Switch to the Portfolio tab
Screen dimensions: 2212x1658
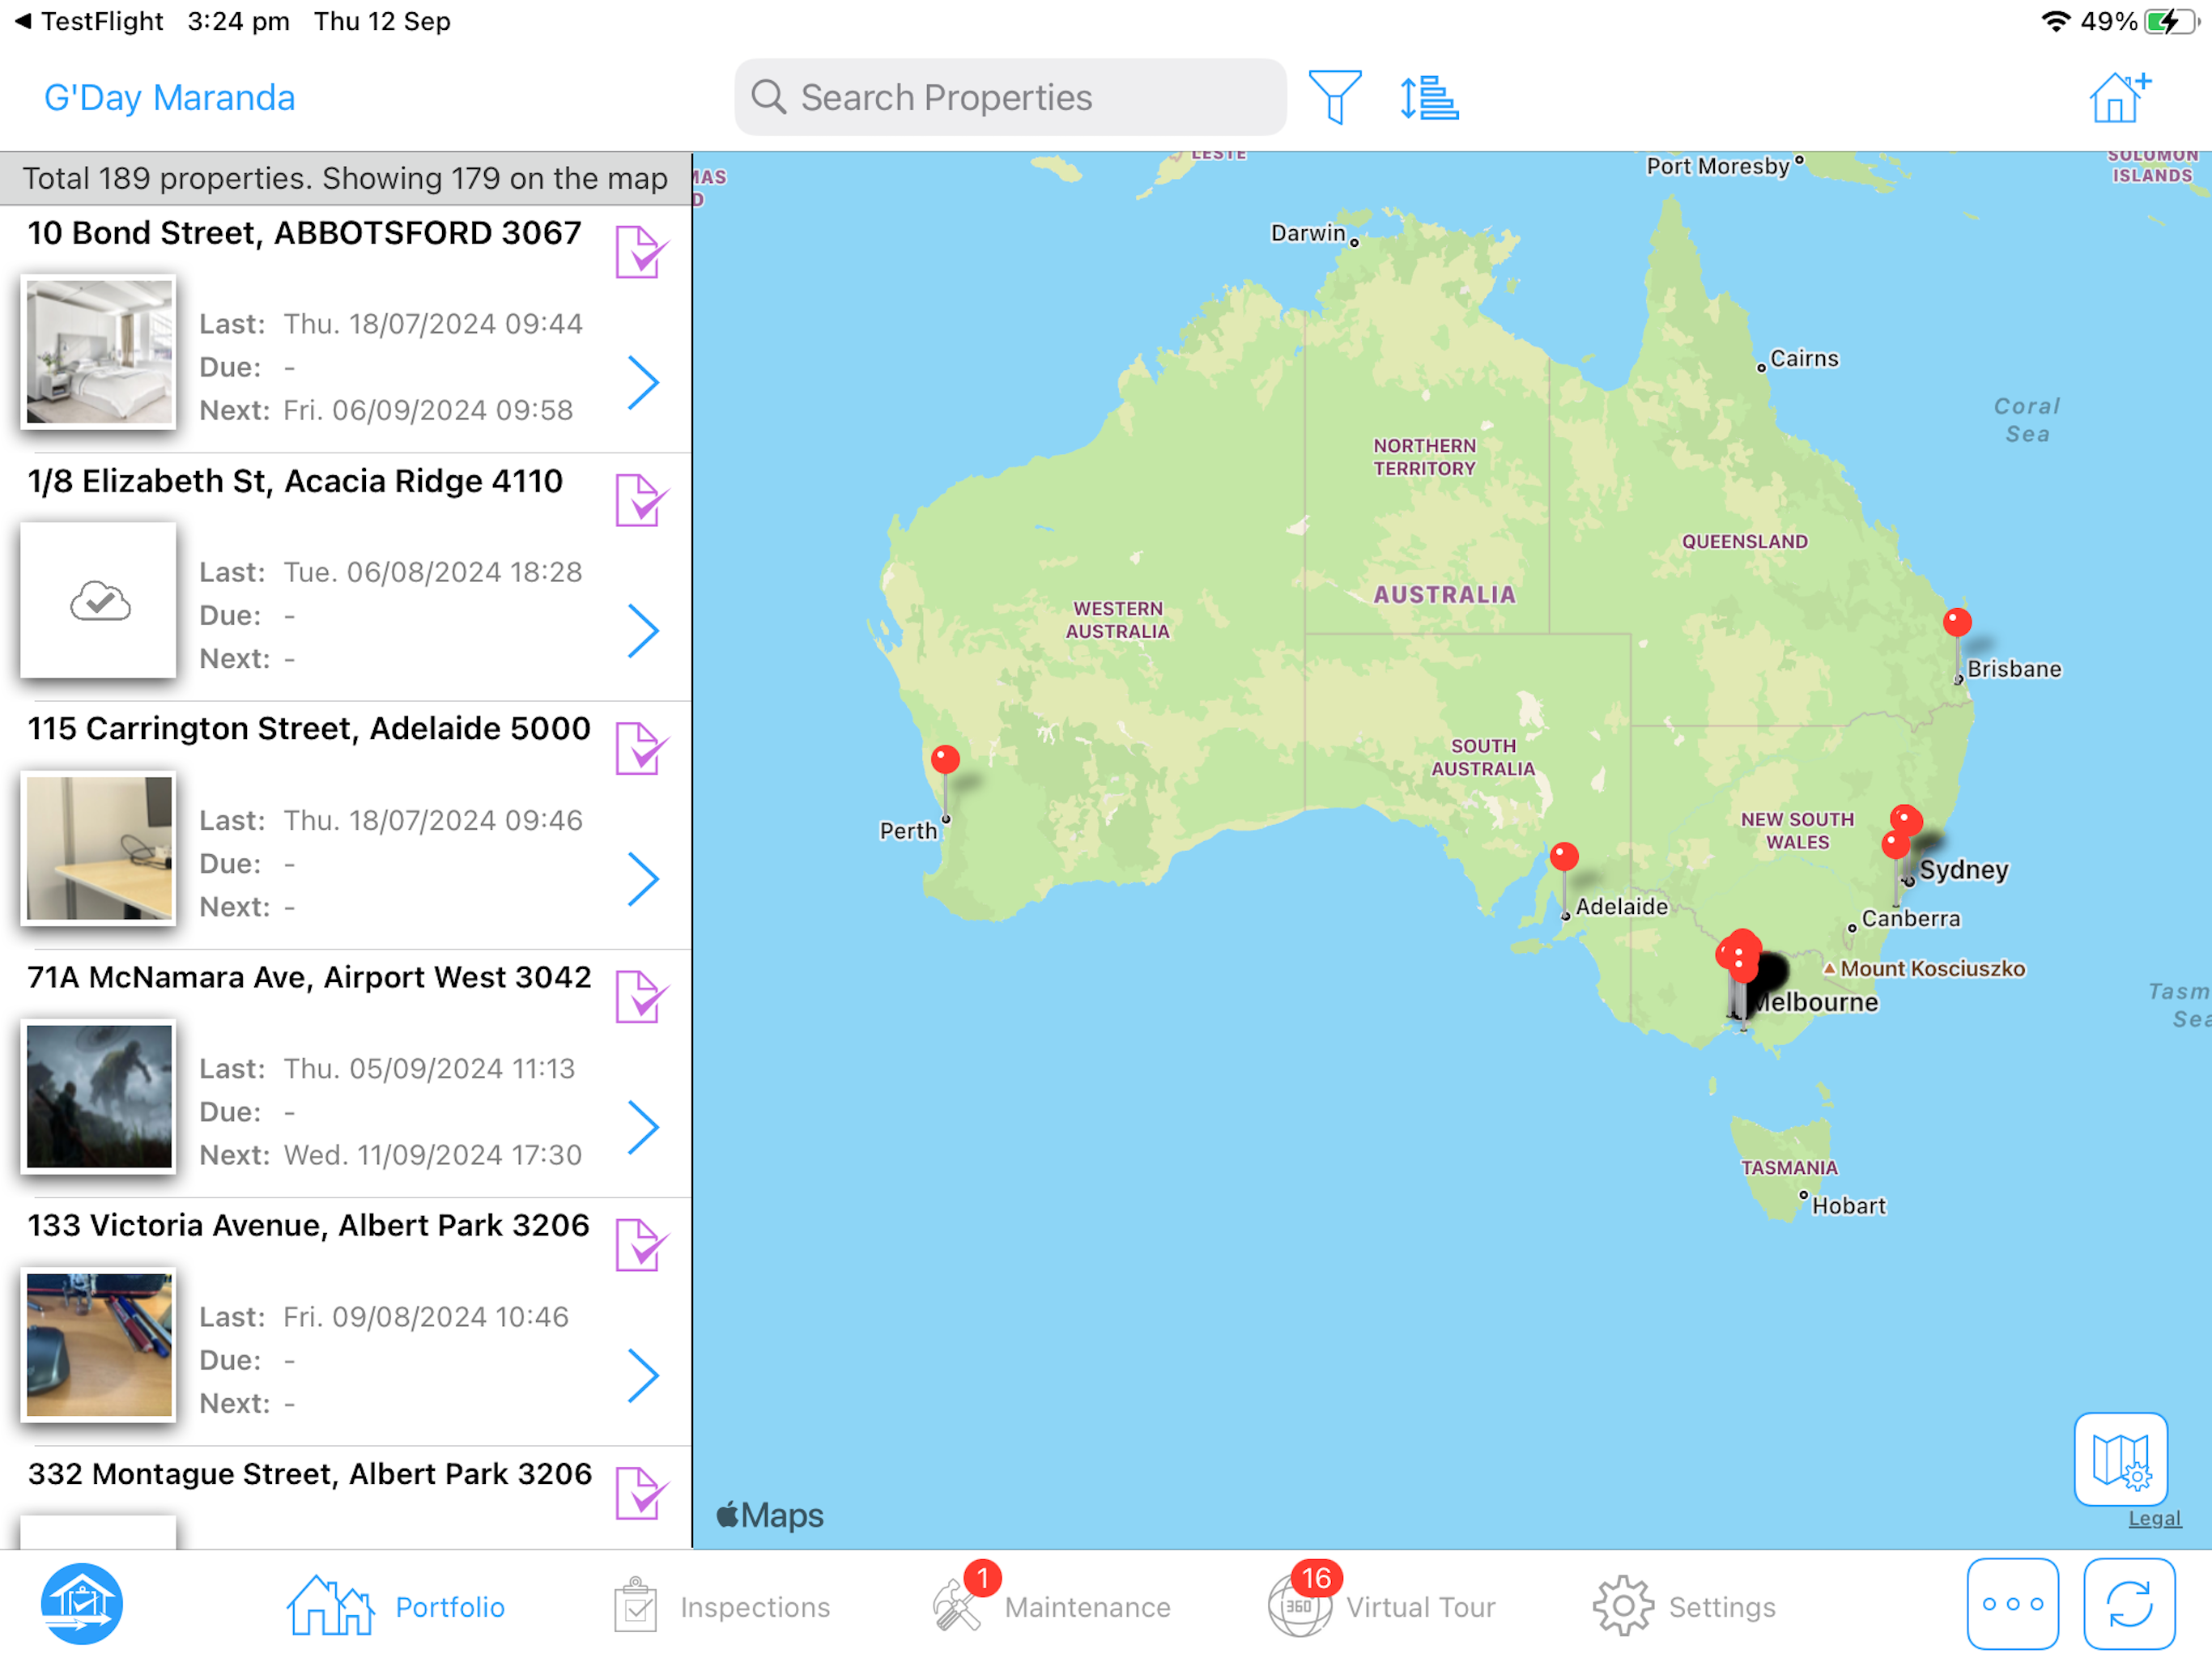tap(396, 1606)
